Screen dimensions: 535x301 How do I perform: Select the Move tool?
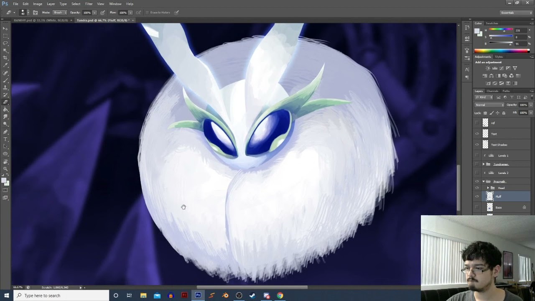pyautogui.click(x=5, y=28)
